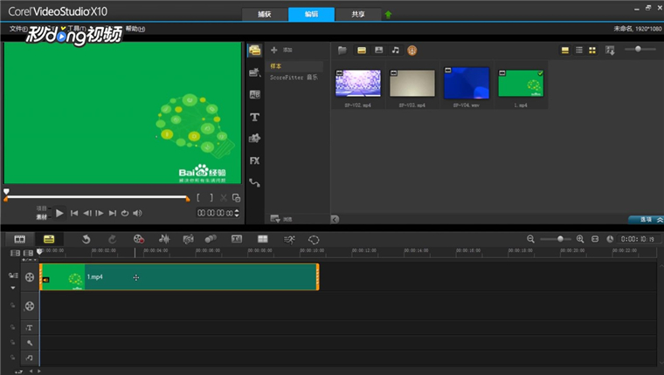Click the orange round library icon
The width and height of the screenshot is (664, 375).
(412, 51)
